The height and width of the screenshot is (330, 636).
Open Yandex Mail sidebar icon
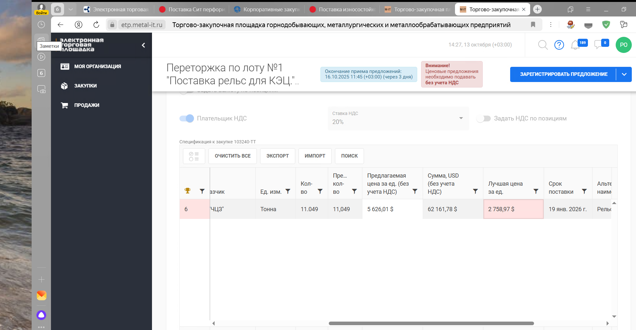pyautogui.click(x=41, y=295)
